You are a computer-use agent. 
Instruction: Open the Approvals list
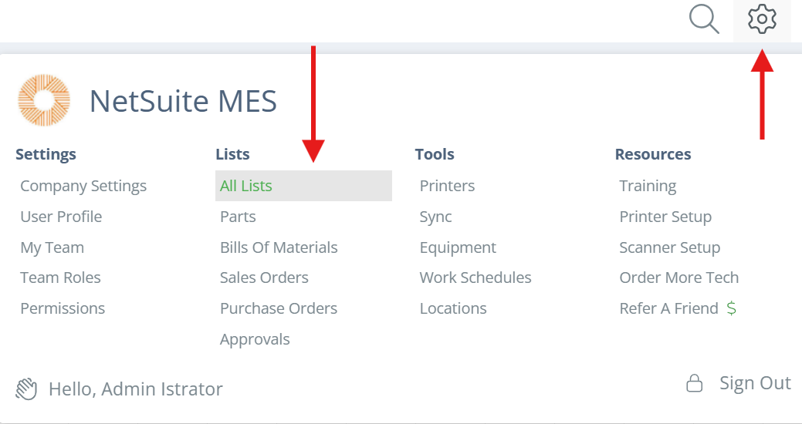(255, 339)
